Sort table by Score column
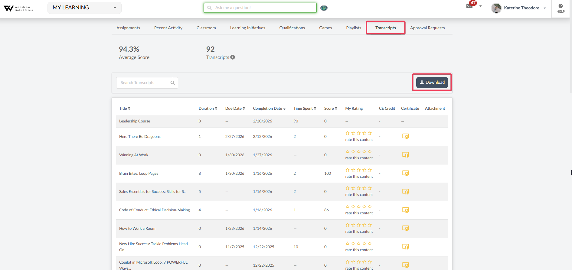572x270 pixels. click(331, 108)
